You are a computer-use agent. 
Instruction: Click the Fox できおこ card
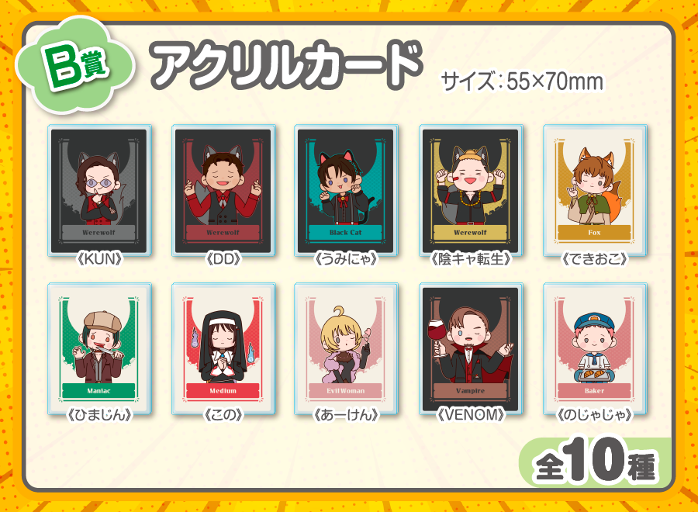[x=595, y=190]
